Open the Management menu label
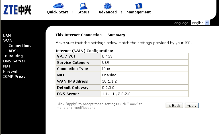This screenshot has width=219, height=135. pyautogui.click(x=139, y=12)
